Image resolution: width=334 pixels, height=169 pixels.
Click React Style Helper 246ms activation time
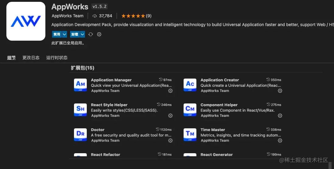pos(164,105)
